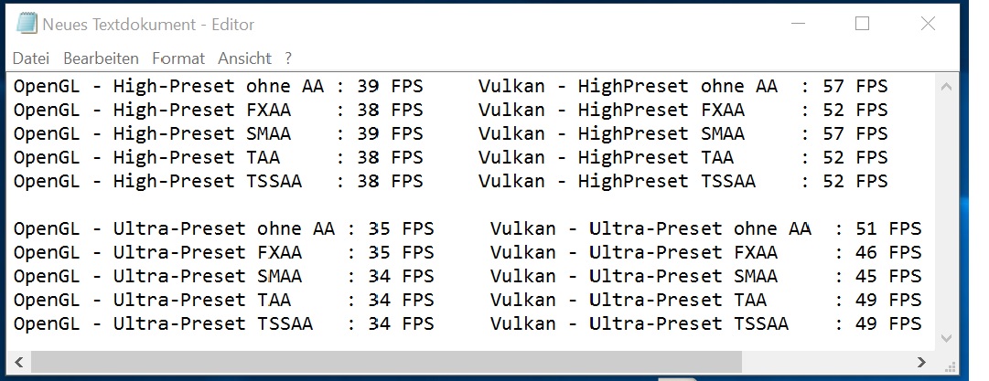Click the resize grip in window corner
Screen dimensions: 989x381
(x=949, y=364)
